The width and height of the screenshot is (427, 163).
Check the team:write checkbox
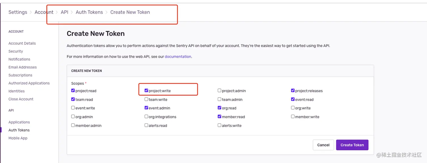click(146, 99)
